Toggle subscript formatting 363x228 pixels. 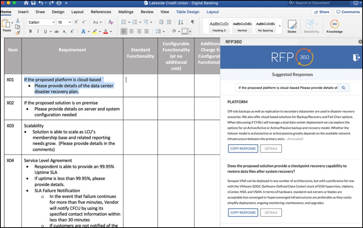point(65,31)
